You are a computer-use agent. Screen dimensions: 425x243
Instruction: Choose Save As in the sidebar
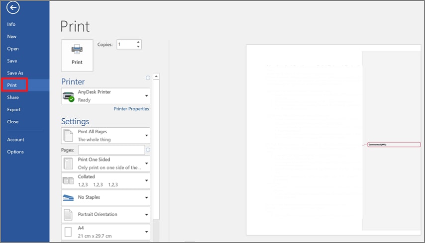(x=15, y=73)
